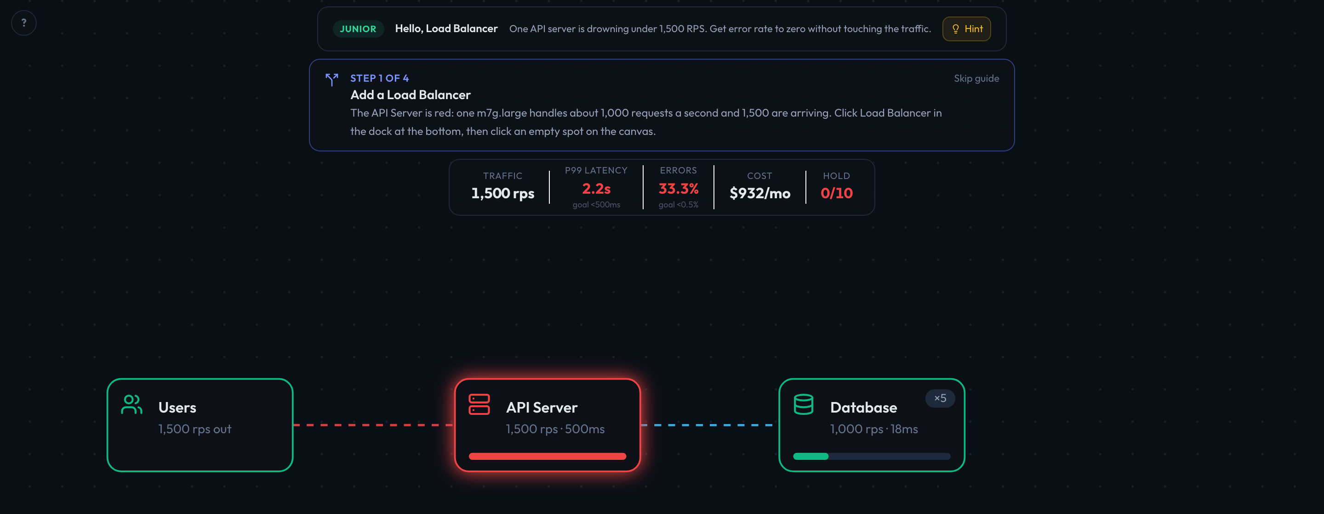Select the Users node card
This screenshot has height=514, width=1324.
pyautogui.click(x=200, y=425)
